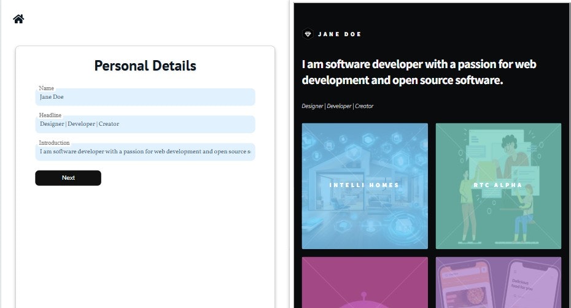Click the home icon at top left
The image size is (571, 308).
18,19
